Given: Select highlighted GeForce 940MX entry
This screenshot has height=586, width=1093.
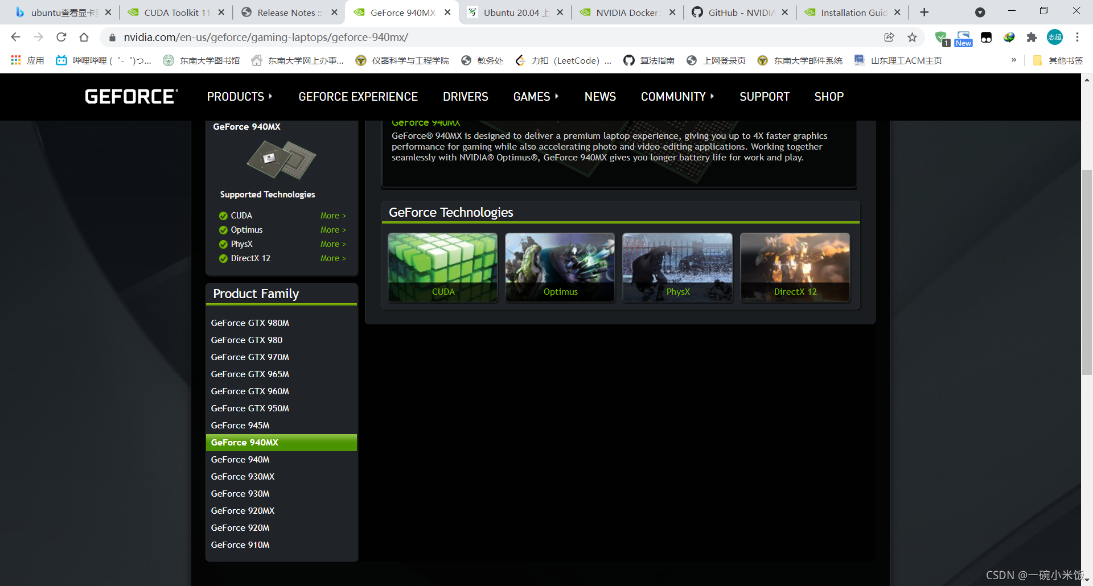Looking at the screenshot, I should coord(281,443).
